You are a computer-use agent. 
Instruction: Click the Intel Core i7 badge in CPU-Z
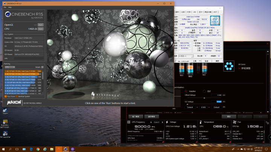pos(215,21)
